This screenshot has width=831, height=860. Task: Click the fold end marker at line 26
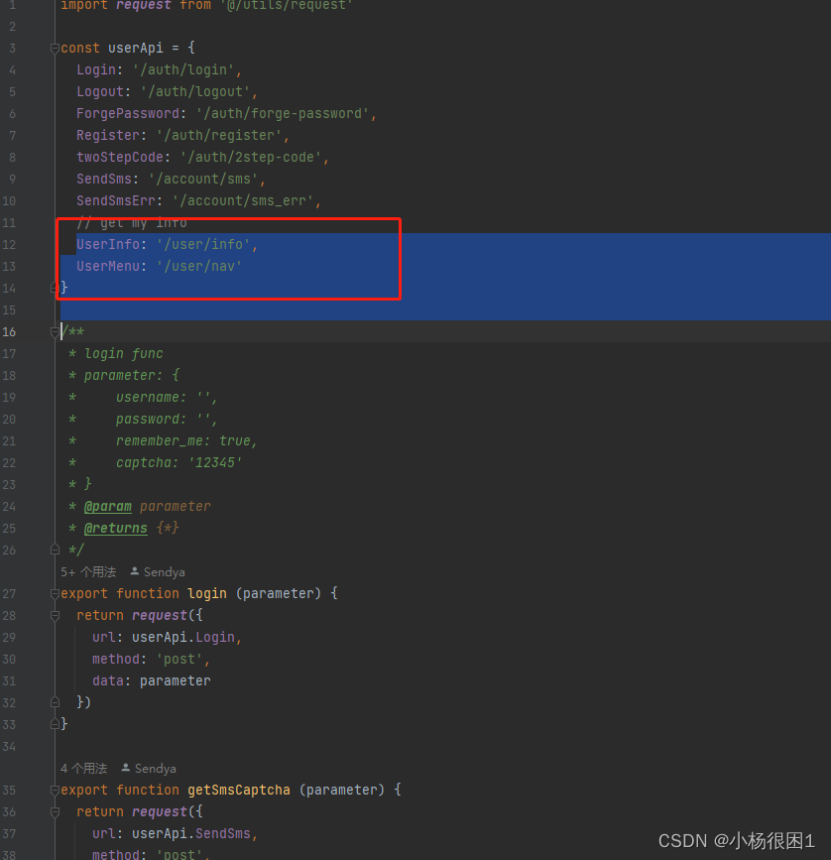56,549
